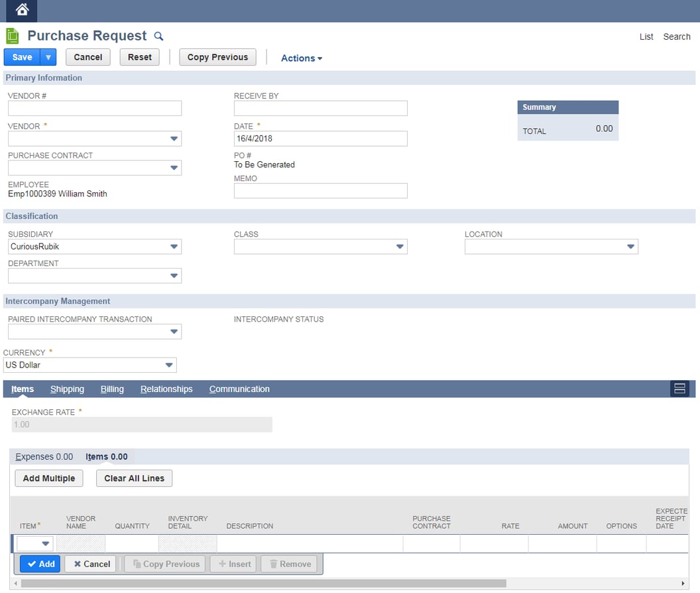
Task: Click the green Purchase Request record icon
Action: click(11, 35)
